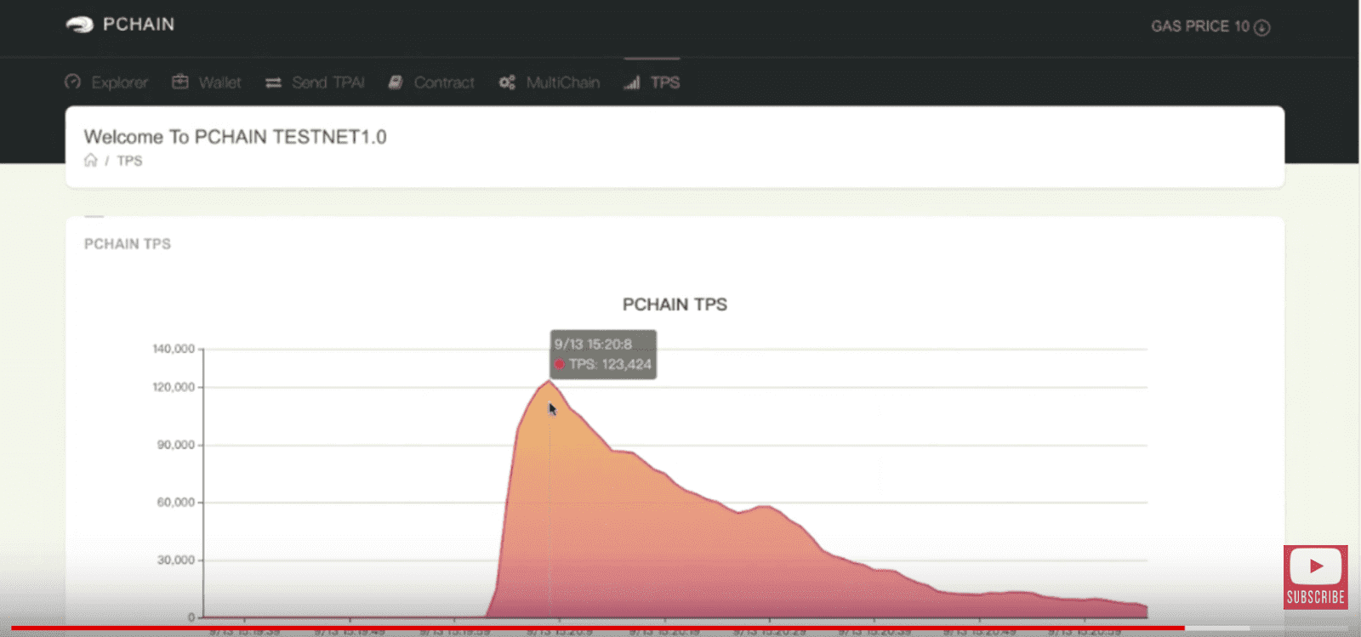Click the TPS bar chart icon

tap(632, 82)
